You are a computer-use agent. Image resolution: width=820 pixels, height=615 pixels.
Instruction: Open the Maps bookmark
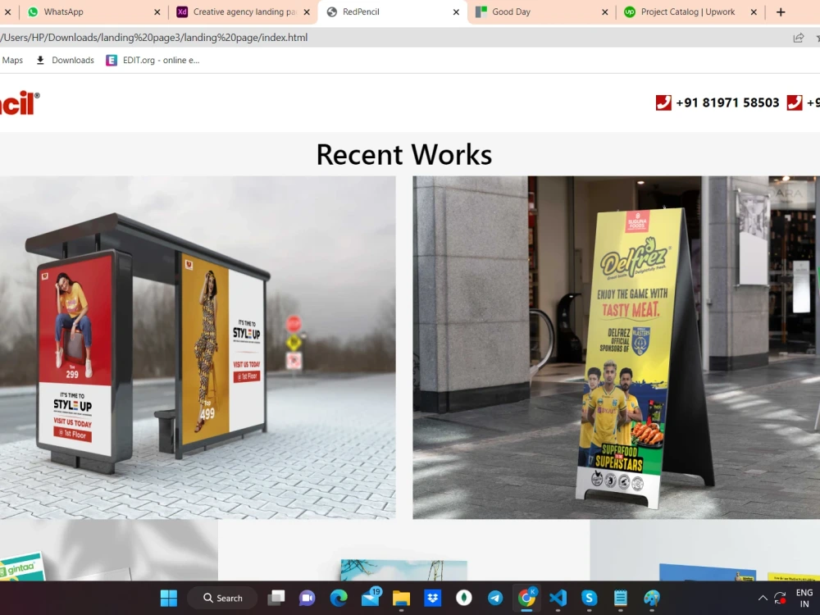12,60
